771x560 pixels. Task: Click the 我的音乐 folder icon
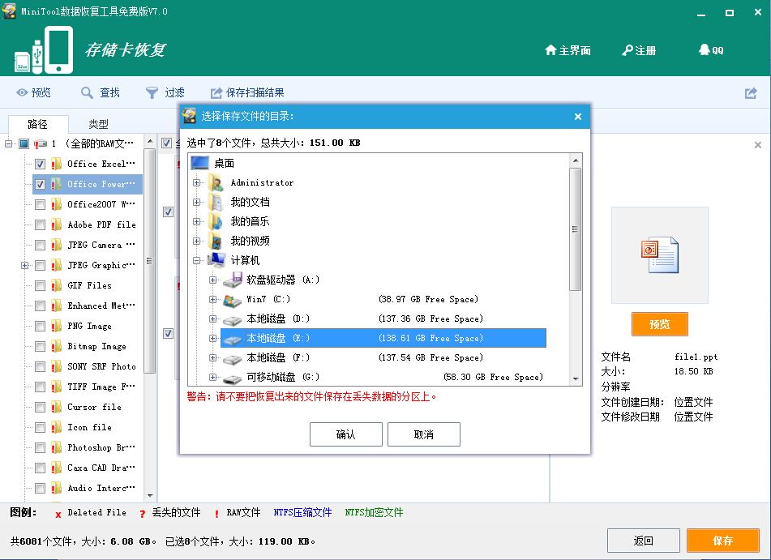(x=216, y=222)
